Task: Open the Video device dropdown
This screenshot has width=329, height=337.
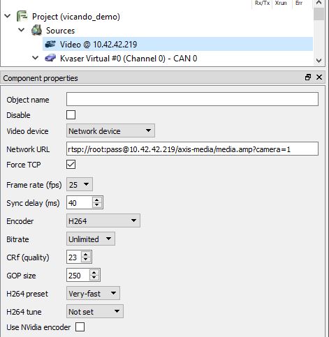Action: (x=110, y=130)
